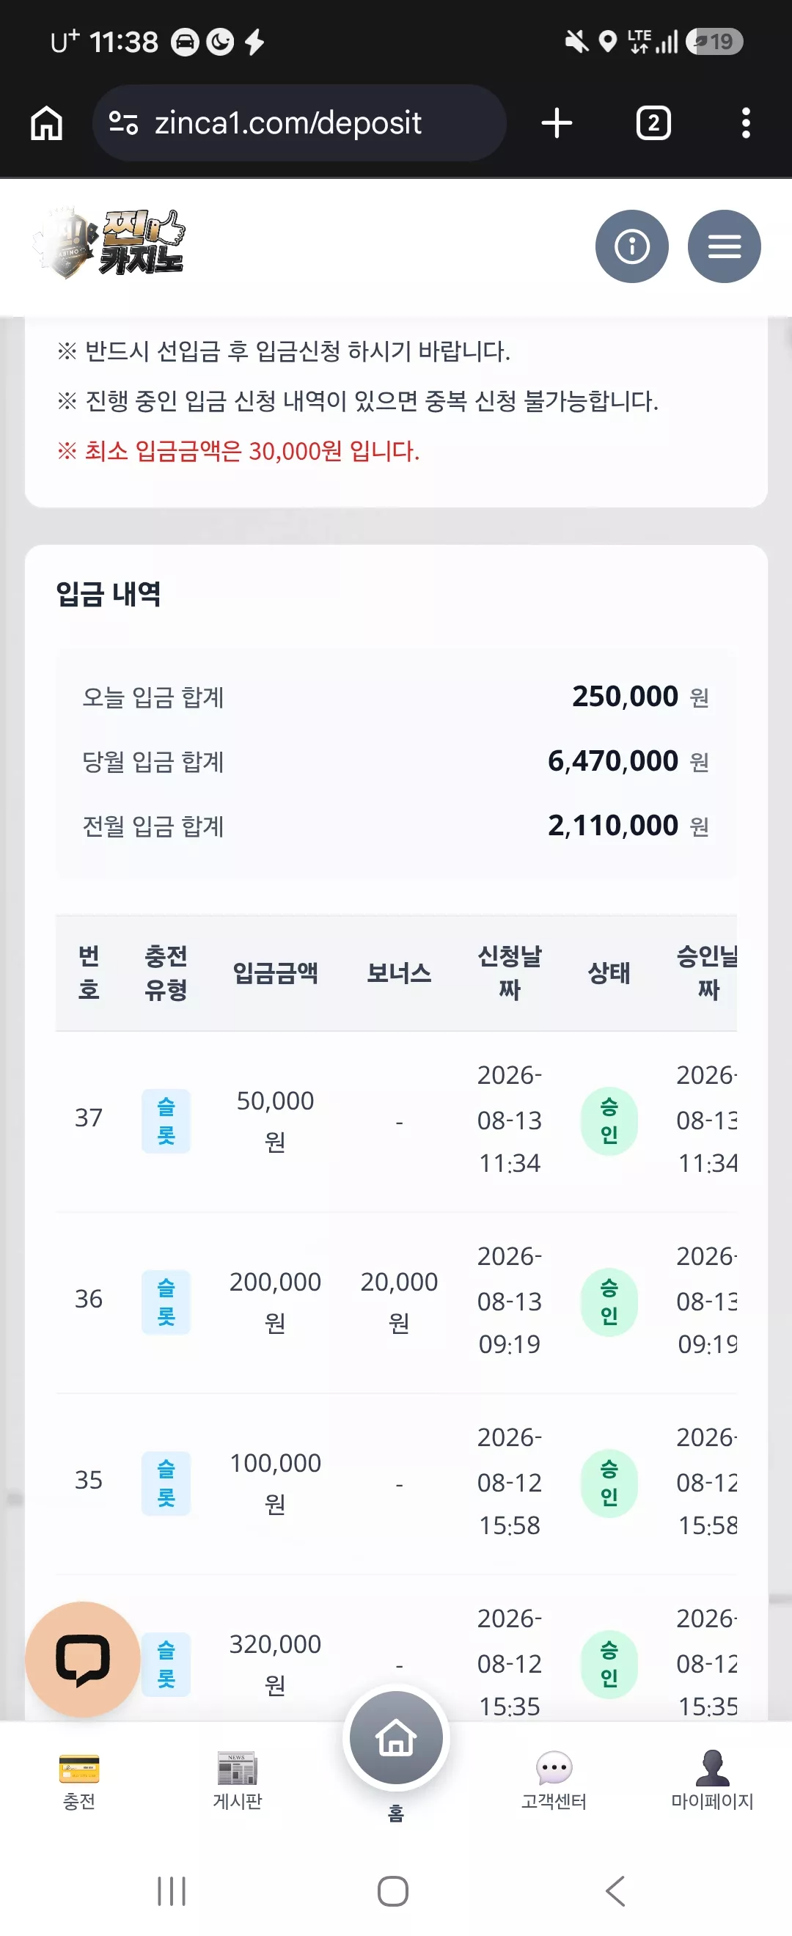The width and height of the screenshot is (792, 1936).
Task: Focus the zinca1.com/deposit address bar
Action: pyautogui.click(x=299, y=122)
